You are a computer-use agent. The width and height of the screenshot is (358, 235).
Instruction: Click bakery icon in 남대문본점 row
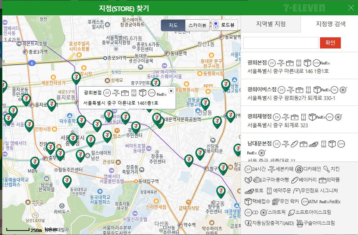pos(295,144)
